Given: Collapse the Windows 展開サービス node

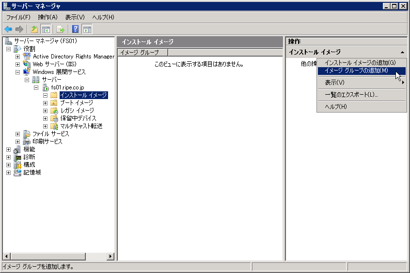Looking at the screenshot, I should click(17, 72).
